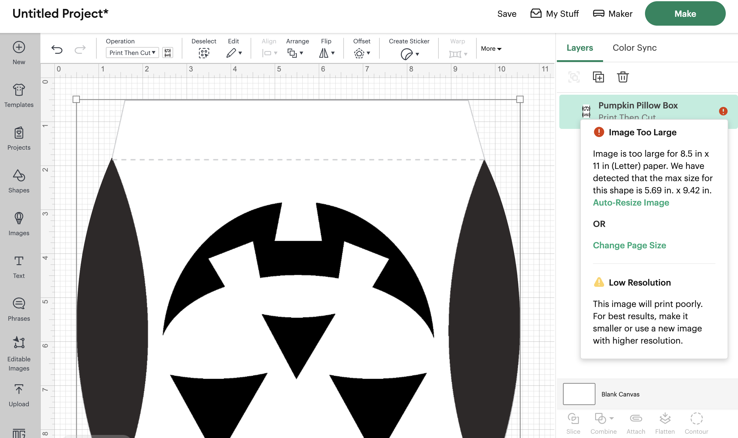Viewport: 738px width, 438px height.
Task: Add Text to the canvas
Action: (x=19, y=267)
